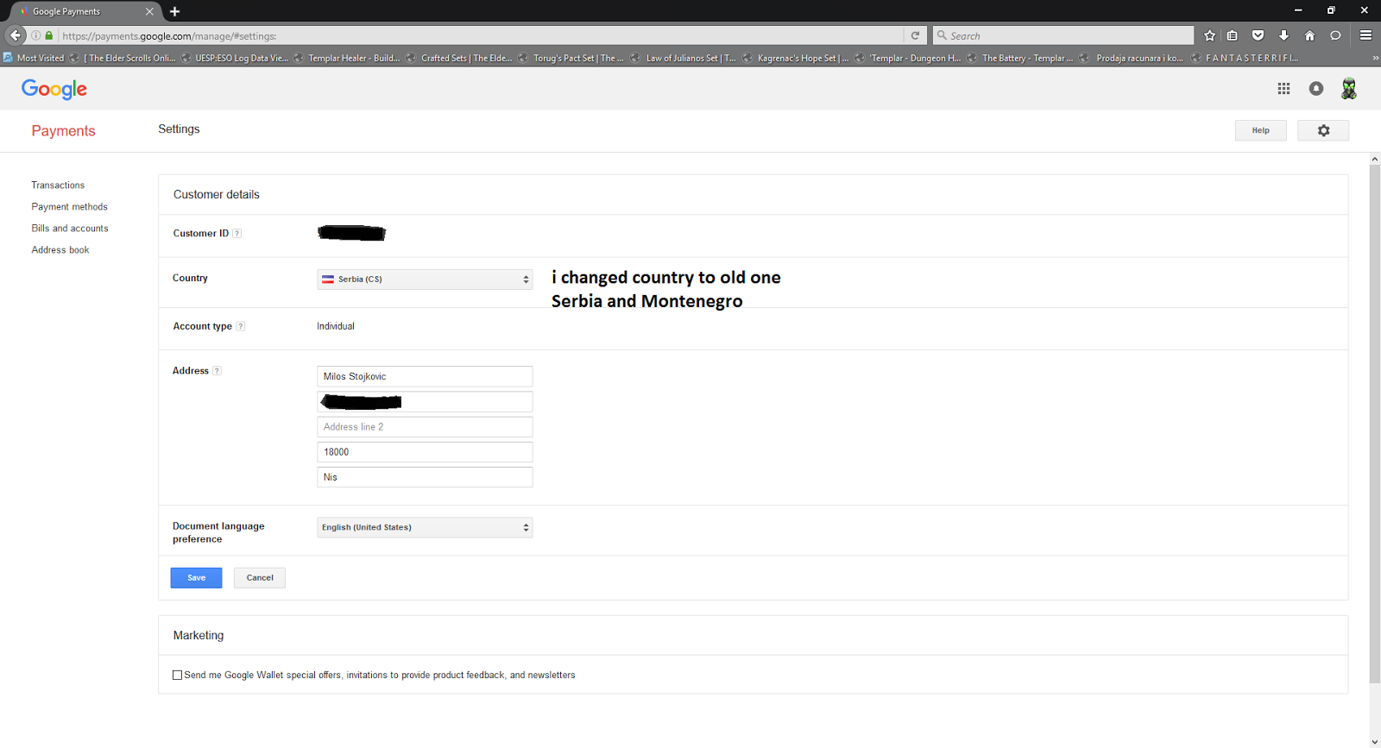Viewport: 1381px width, 748px height.
Task: Open Bills and accounts in the sidebar
Action: tap(70, 229)
